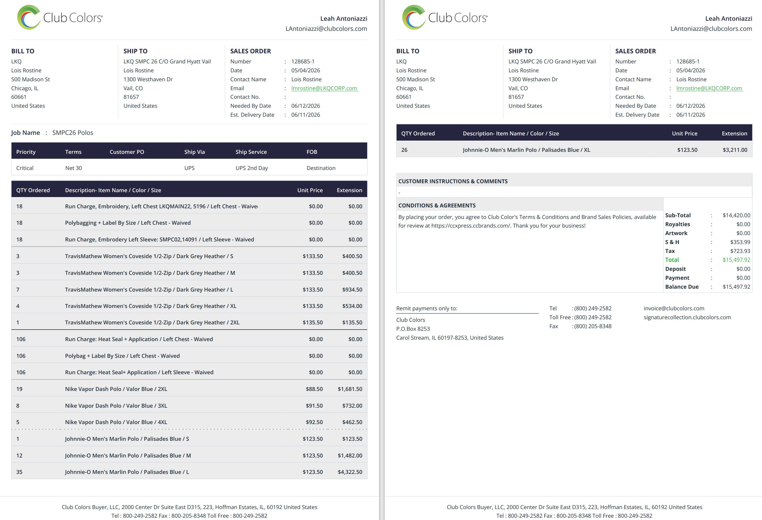Screen dimensions: 762x520
Task: Click the $4,322.50 extension for Johnnie-O size L
Action: 350,472
